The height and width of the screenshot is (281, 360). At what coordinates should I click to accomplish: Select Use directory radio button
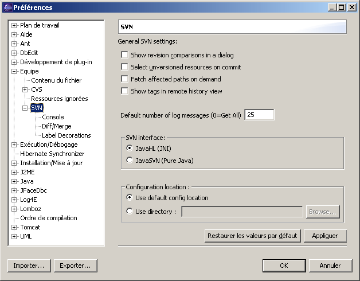[x=130, y=212]
